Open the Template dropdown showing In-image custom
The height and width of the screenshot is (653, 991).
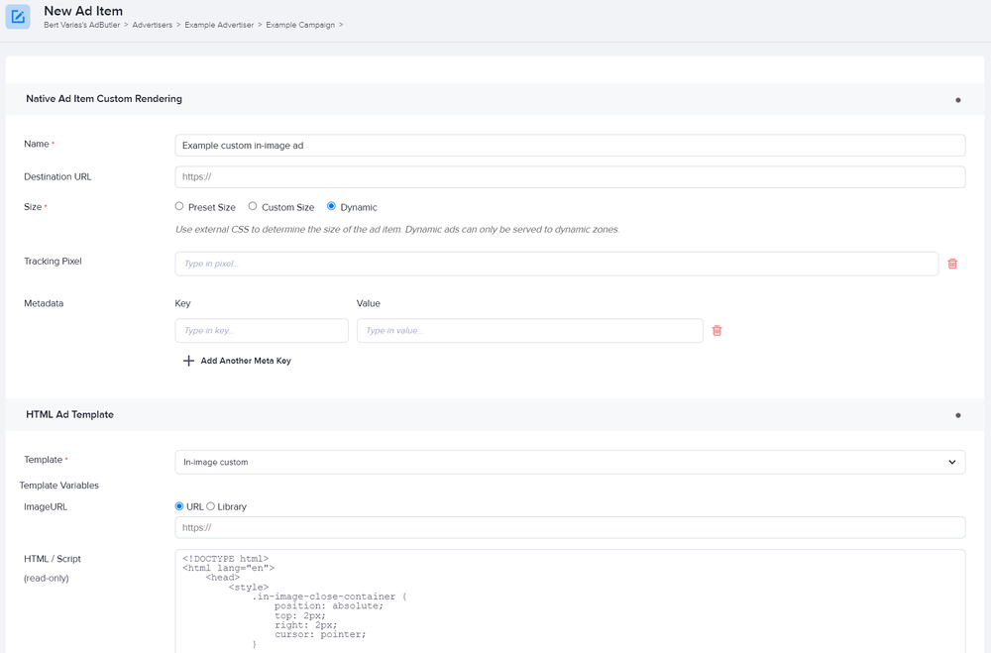click(x=570, y=462)
